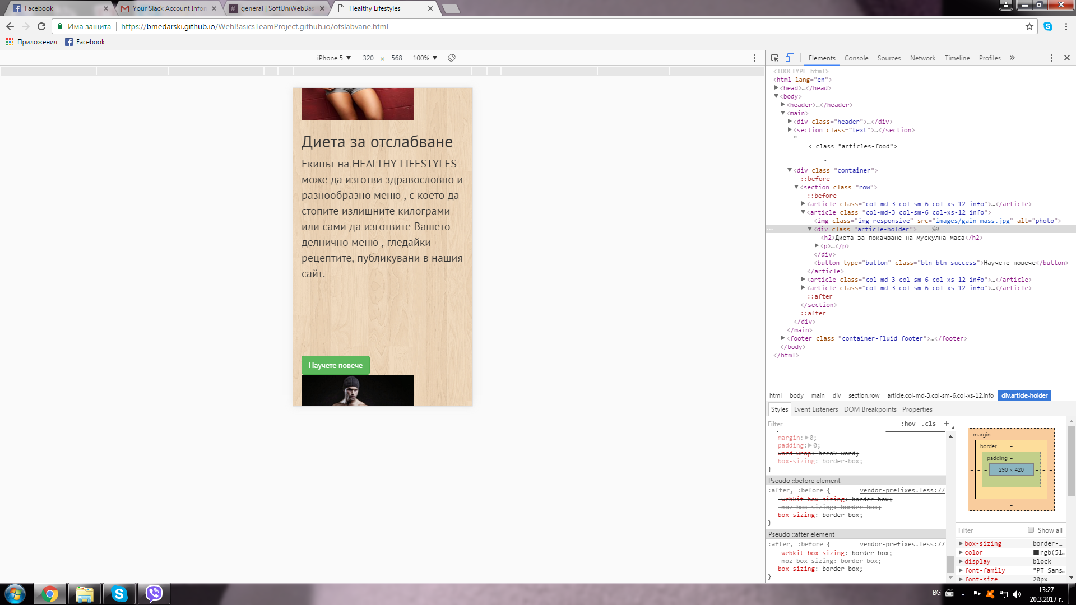Screen dimensions: 1076x605
Task: Expand the footer container-fluid node
Action: coord(783,338)
